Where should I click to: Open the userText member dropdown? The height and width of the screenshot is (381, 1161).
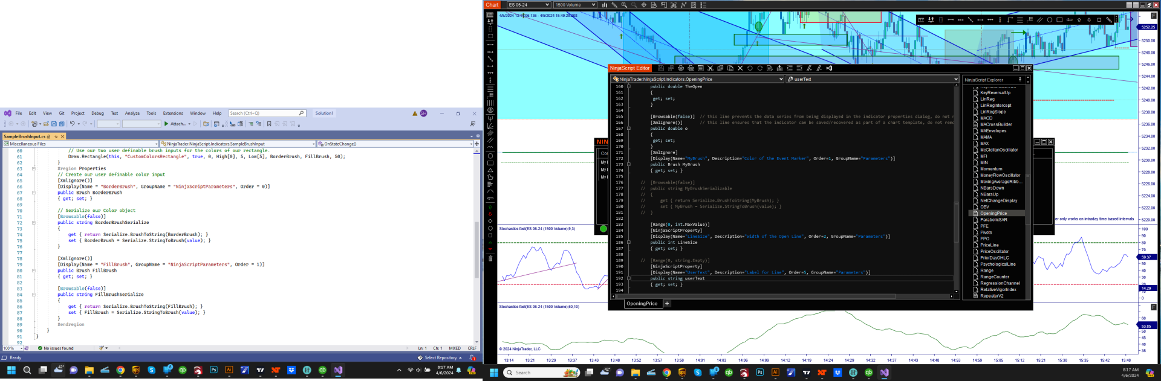(873, 79)
